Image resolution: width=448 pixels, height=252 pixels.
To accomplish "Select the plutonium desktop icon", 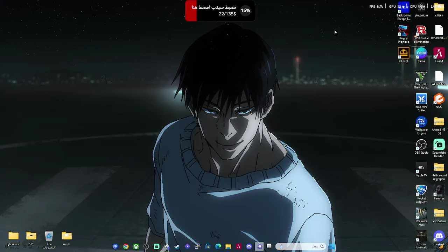I will tap(421, 10).
